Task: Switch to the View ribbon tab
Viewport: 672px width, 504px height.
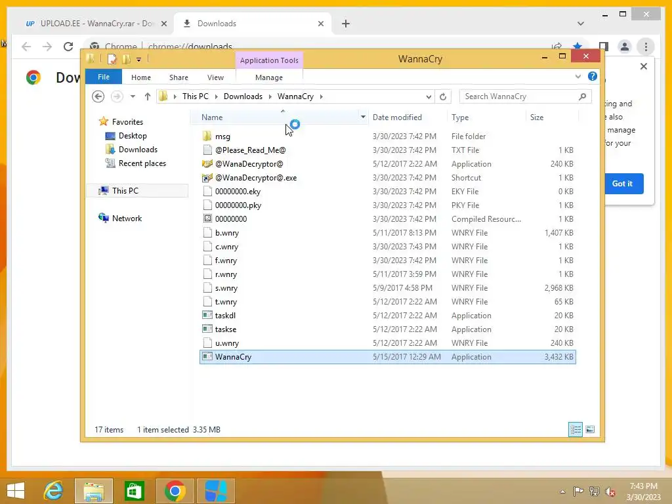Action: coord(215,77)
